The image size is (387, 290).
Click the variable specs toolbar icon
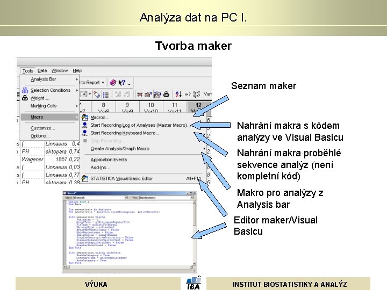click(x=148, y=94)
